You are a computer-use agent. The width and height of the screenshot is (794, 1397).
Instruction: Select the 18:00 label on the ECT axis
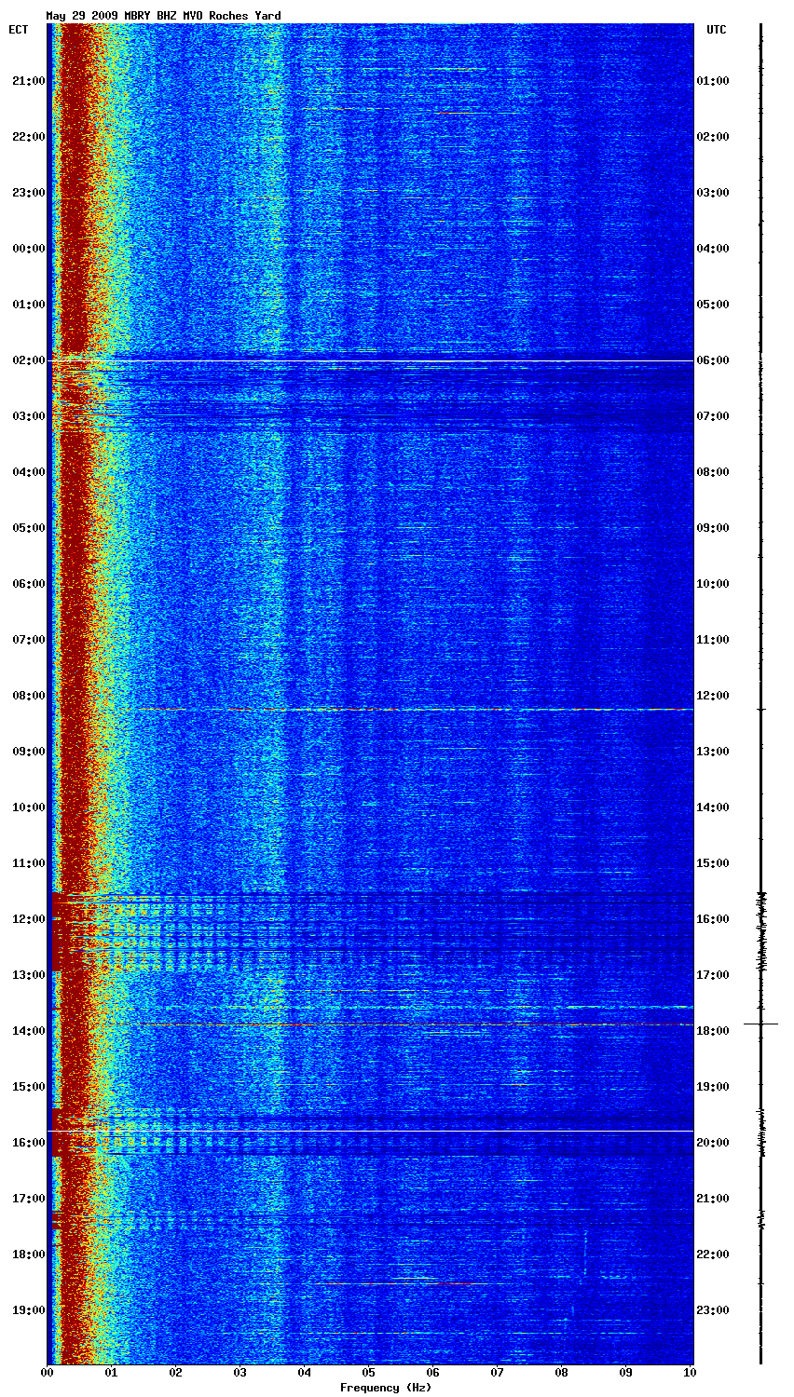coord(27,1255)
